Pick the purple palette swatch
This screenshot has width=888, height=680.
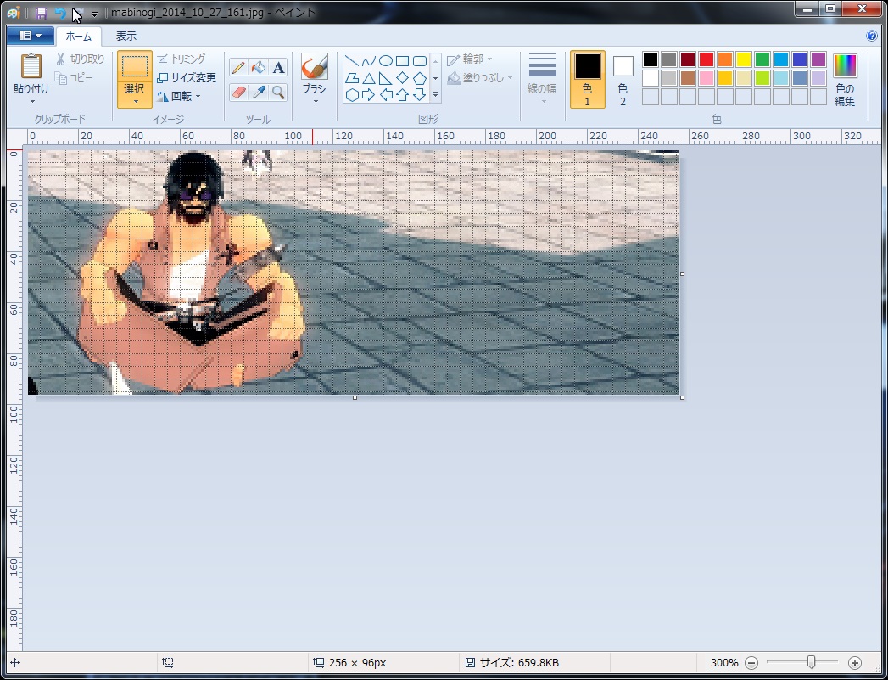pos(818,59)
